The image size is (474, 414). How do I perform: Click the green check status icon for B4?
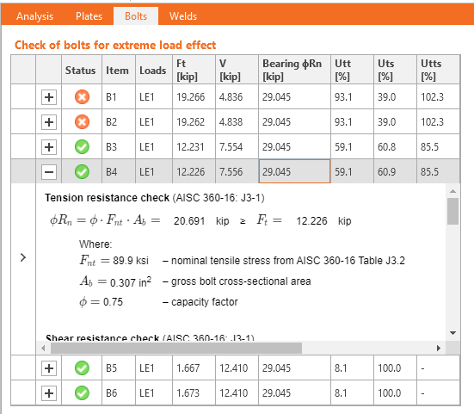tap(82, 172)
